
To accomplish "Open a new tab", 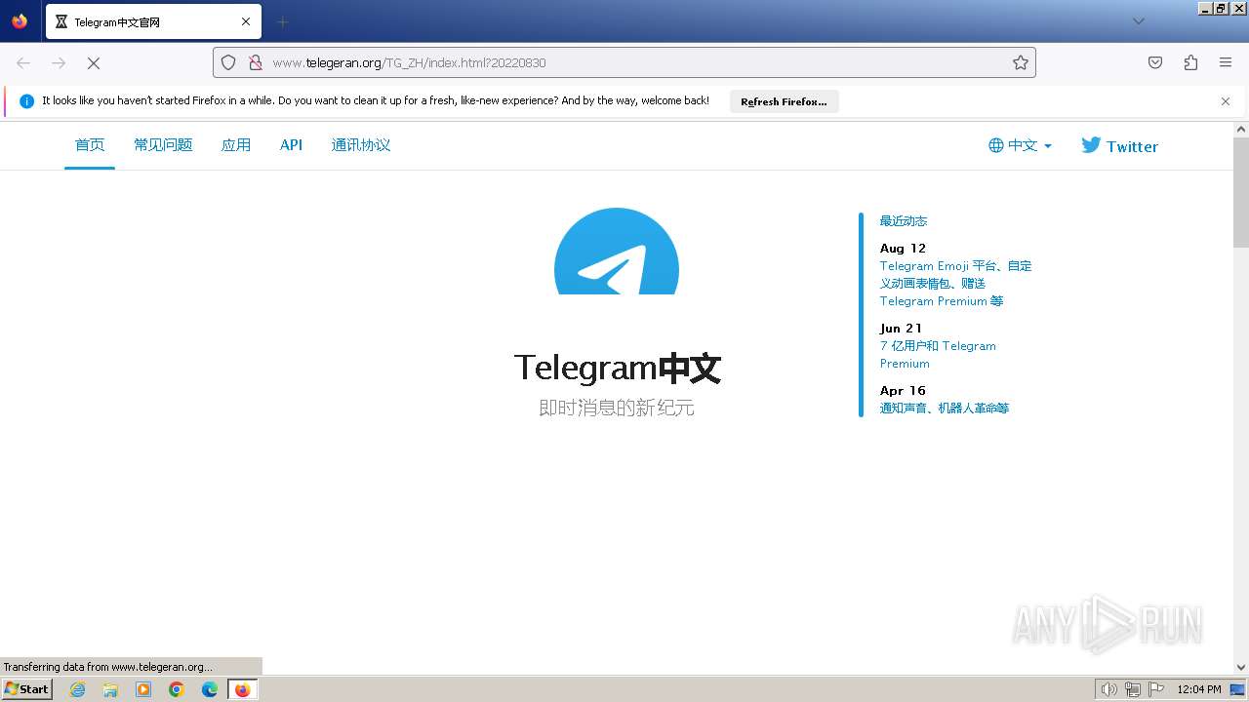I will point(282,21).
